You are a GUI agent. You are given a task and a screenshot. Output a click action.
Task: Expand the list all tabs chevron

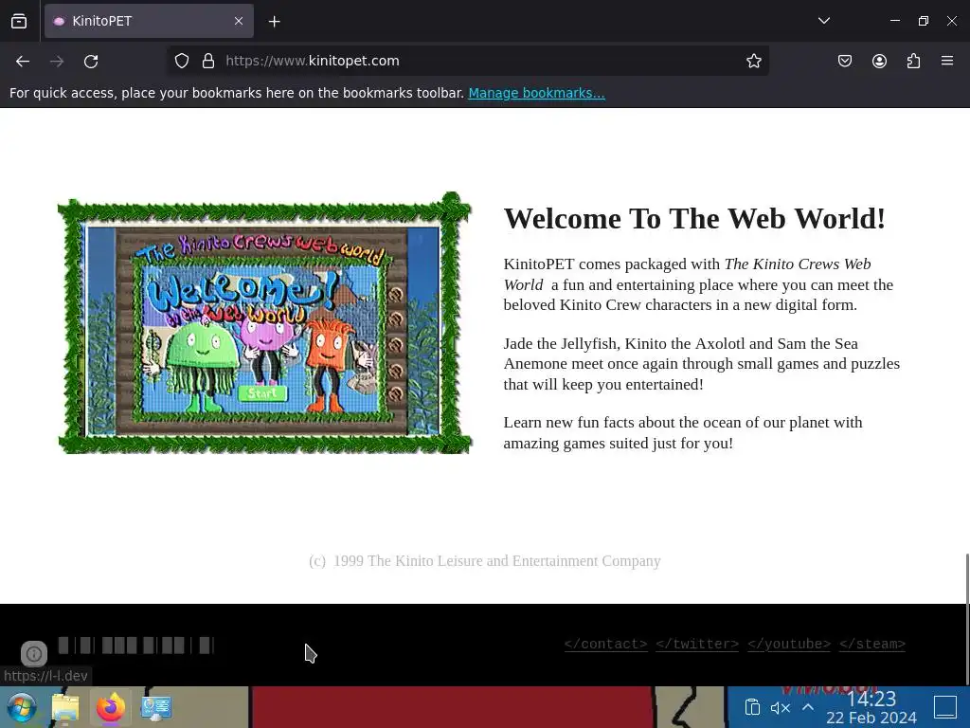(823, 21)
